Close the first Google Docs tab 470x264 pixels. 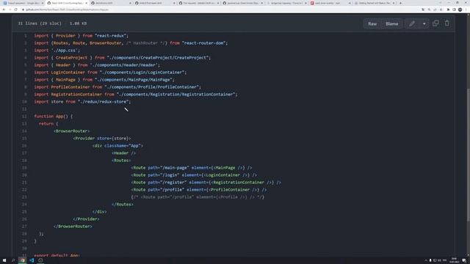tap(43, 3)
